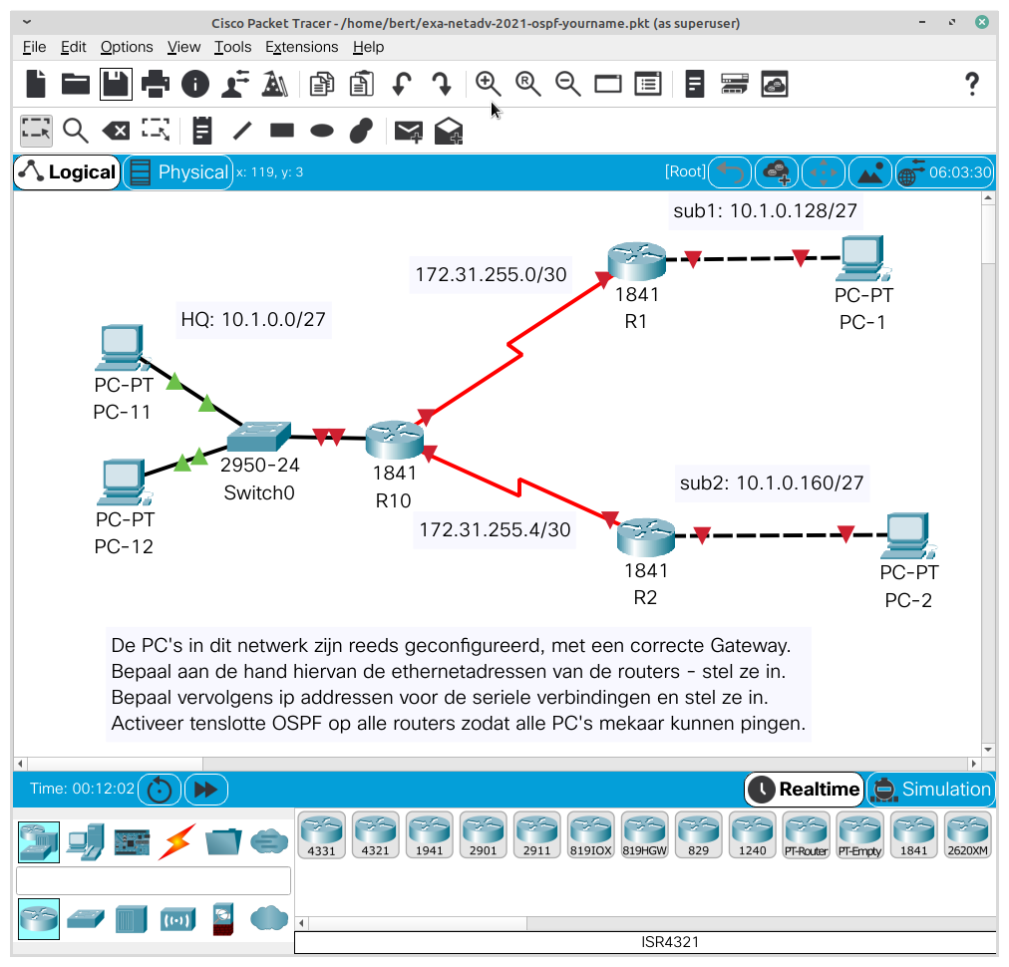Open the Switches device subcategory
The height and width of the screenshot is (967, 1009).
pos(84,918)
